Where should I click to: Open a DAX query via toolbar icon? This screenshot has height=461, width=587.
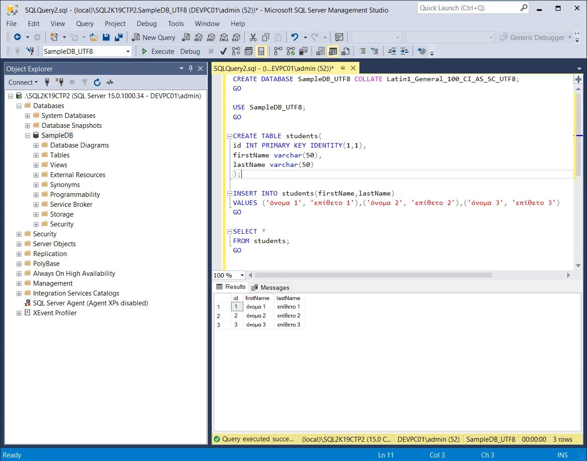pos(236,37)
